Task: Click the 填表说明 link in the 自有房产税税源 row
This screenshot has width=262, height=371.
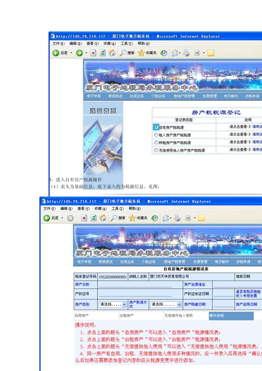Action: coord(257,127)
